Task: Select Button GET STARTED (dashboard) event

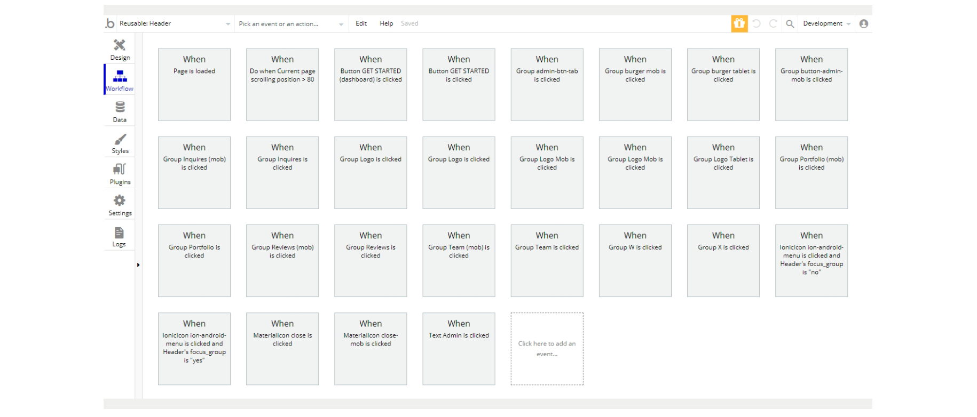Action: coord(371,85)
